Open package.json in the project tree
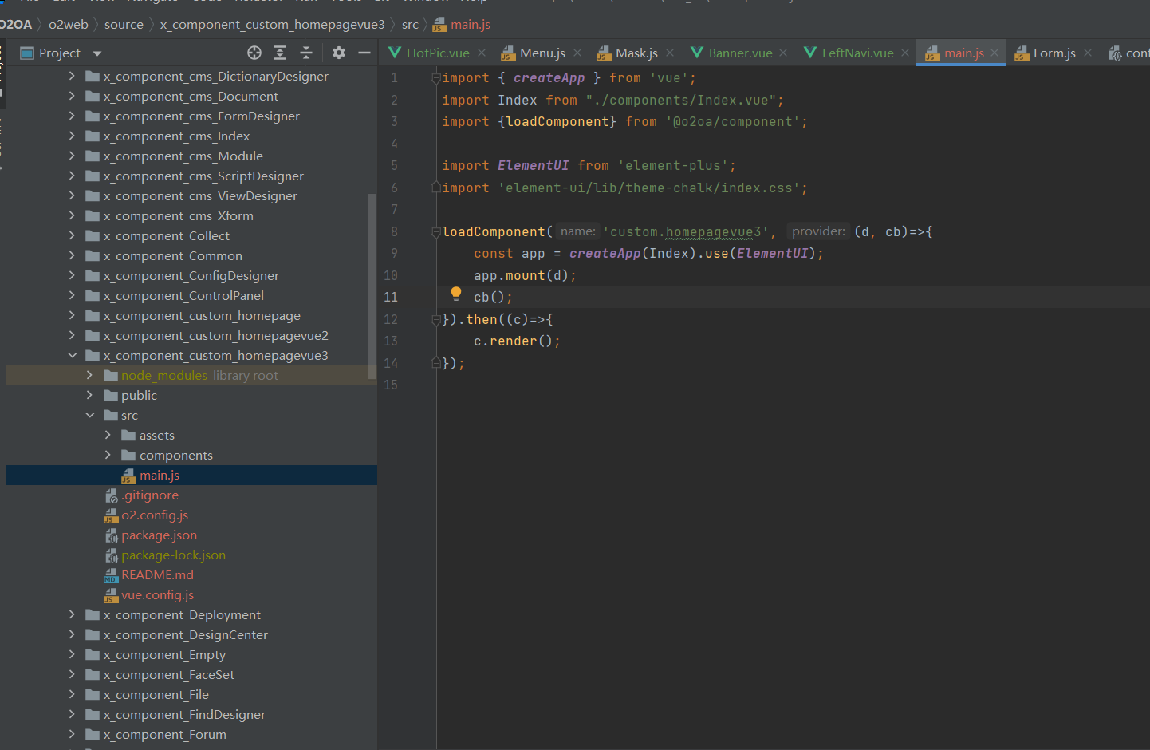This screenshot has width=1150, height=750. (159, 535)
